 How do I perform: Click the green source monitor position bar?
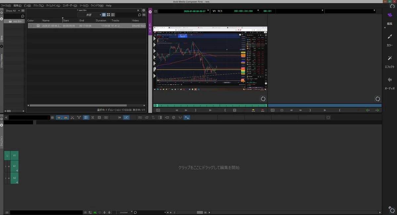pyautogui.click(x=210, y=106)
